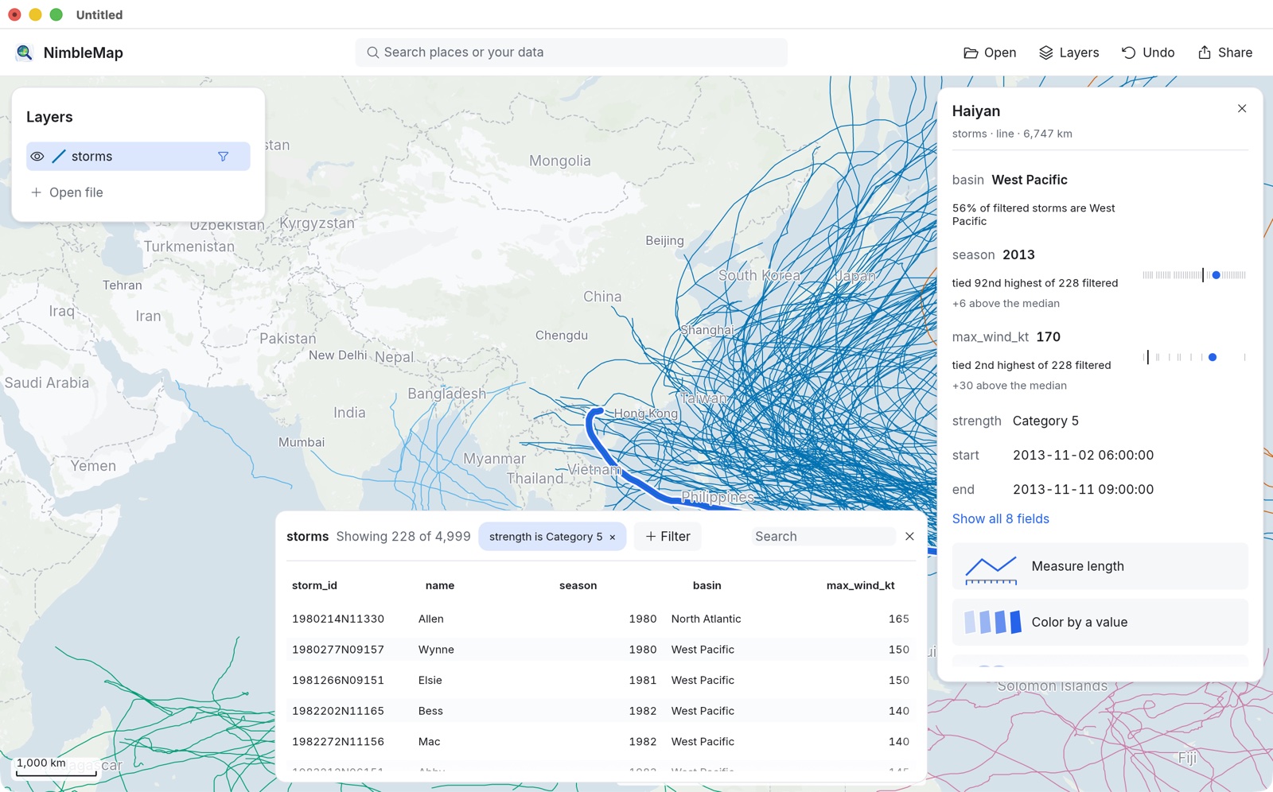Screen dimensions: 1273x792
Task: Click the max_wind_kt distribution strip dot
Action: pyautogui.click(x=1213, y=358)
